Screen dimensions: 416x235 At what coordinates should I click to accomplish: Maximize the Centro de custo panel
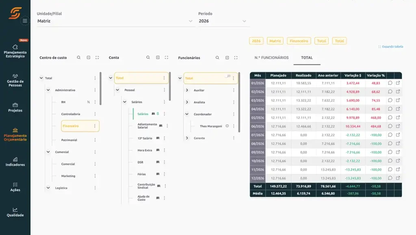[97, 58]
